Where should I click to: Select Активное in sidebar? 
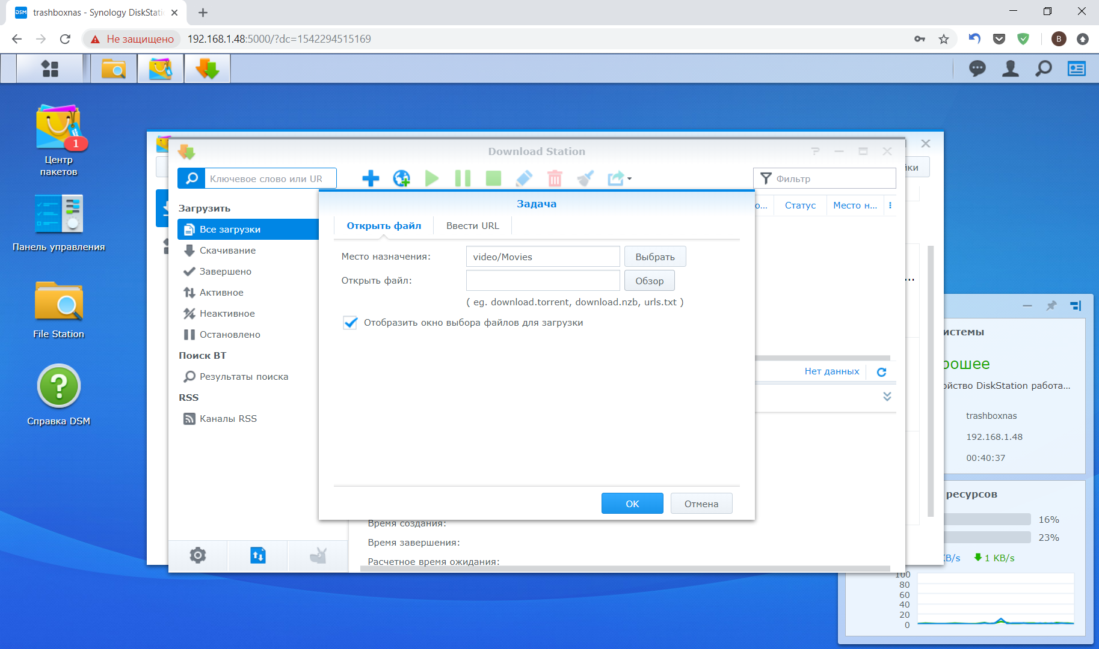point(248,293)
